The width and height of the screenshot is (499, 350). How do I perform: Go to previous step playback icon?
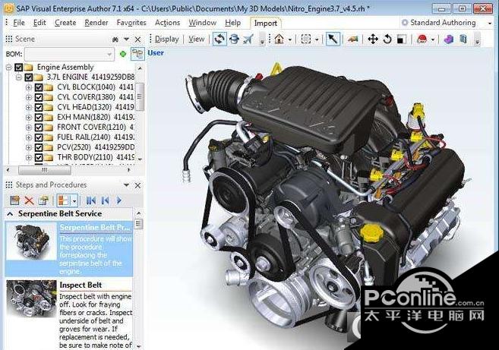tap(105, 200)
